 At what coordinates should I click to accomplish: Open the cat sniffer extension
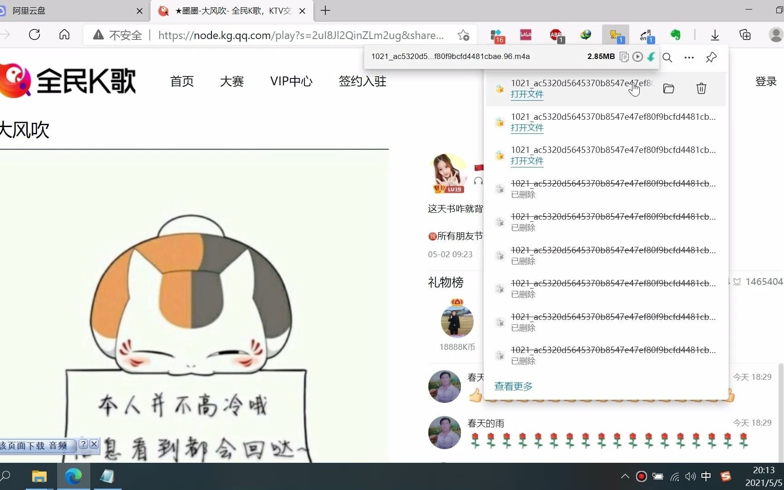[x=616, y=35]
